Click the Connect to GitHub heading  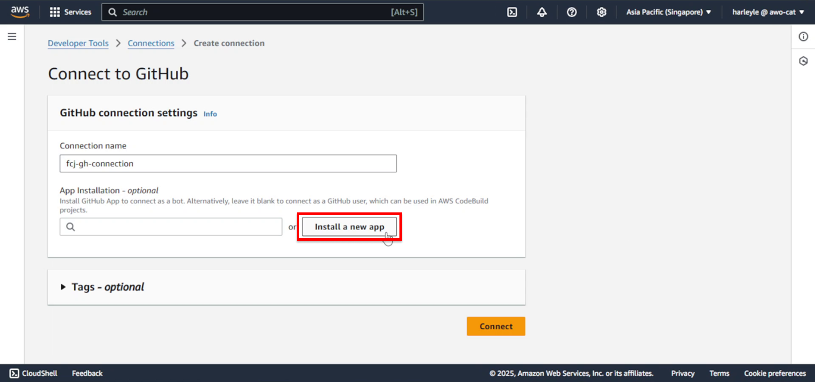point(118,74)
